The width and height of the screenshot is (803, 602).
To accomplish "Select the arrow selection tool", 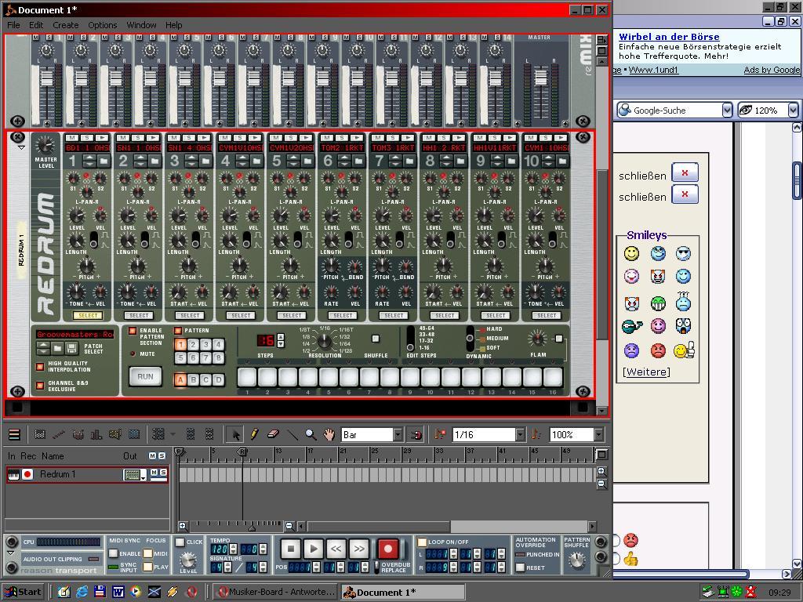I will [x=235, y=434].
